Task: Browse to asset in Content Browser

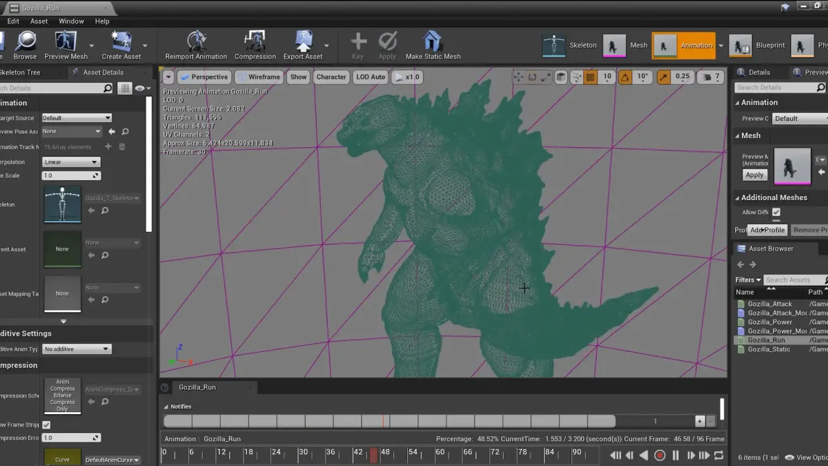Action: pyautogui.click(x=25, y=41)
